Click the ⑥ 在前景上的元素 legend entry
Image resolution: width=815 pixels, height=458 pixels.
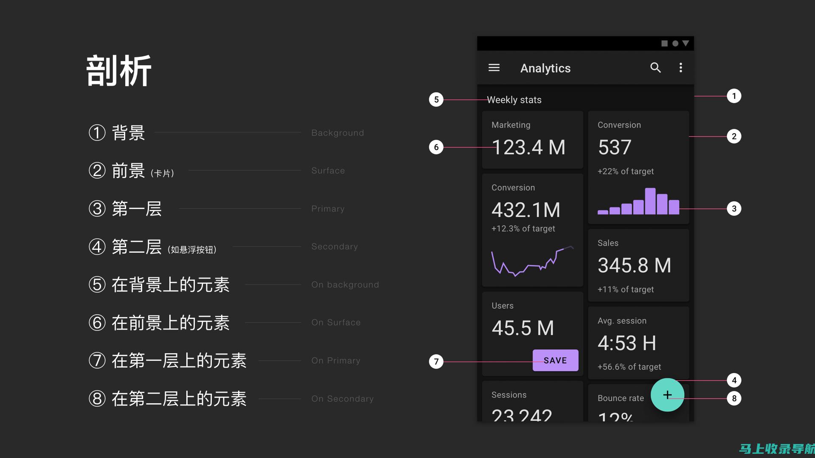159,323
